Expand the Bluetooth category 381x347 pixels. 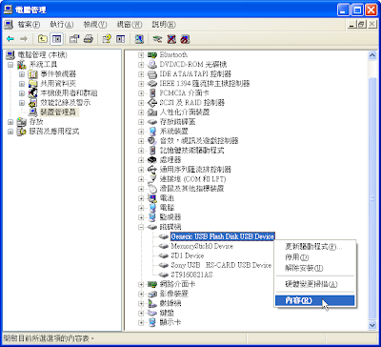click(x=141, y=55)
